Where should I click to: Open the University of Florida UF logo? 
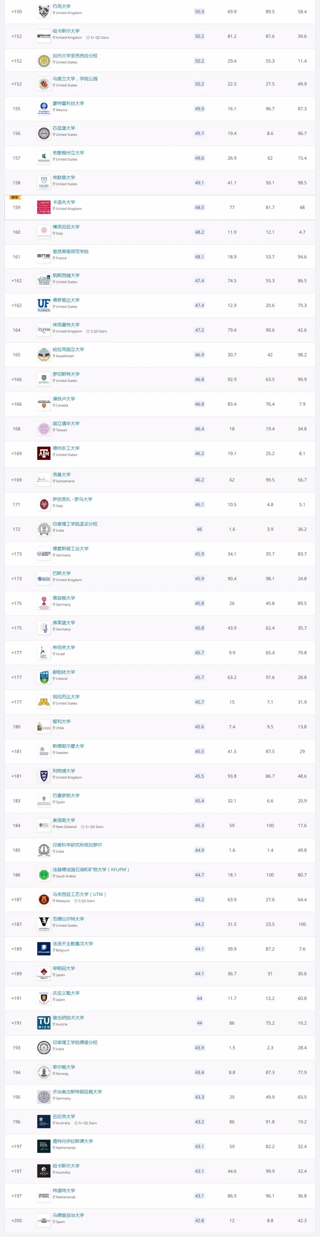(x=44, y=306)
